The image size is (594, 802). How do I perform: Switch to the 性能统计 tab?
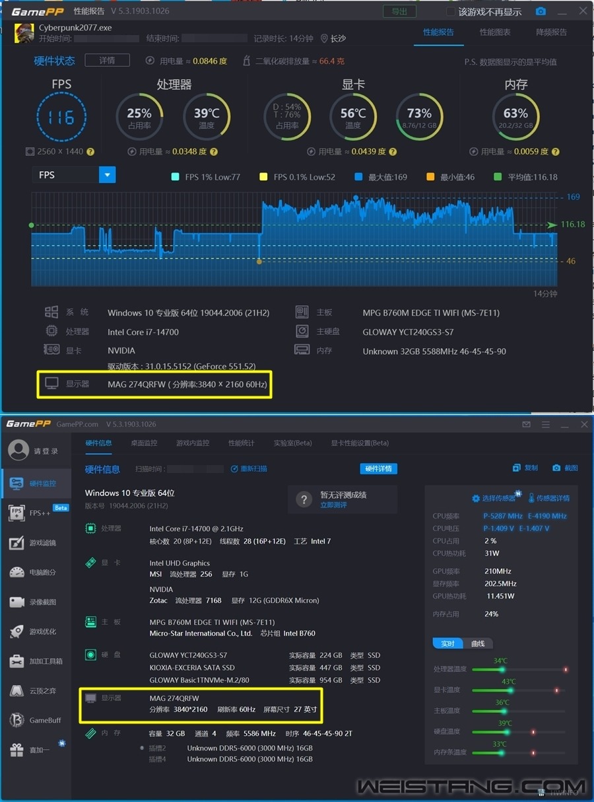pyautogui.click(x=242, y=443)
